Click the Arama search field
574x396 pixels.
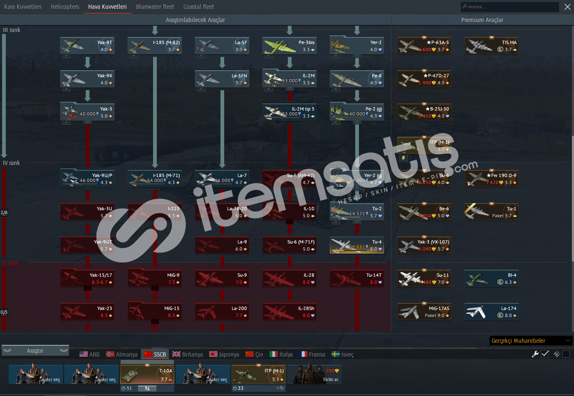(510, 7)
